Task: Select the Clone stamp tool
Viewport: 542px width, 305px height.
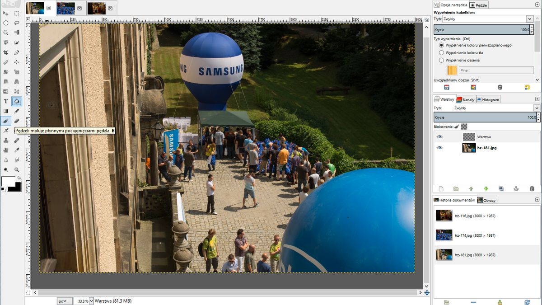Action: [x=6, y=141]
